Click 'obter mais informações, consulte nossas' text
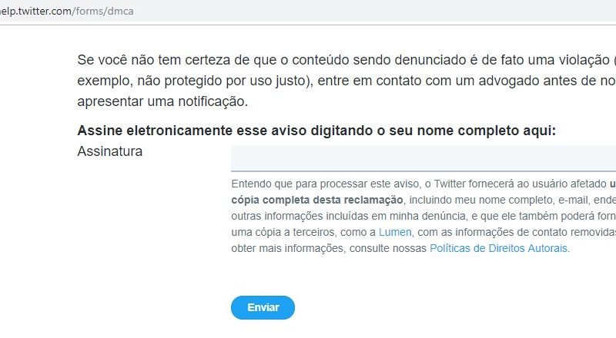This screenshot has width=616, height=338. (329, 248)
